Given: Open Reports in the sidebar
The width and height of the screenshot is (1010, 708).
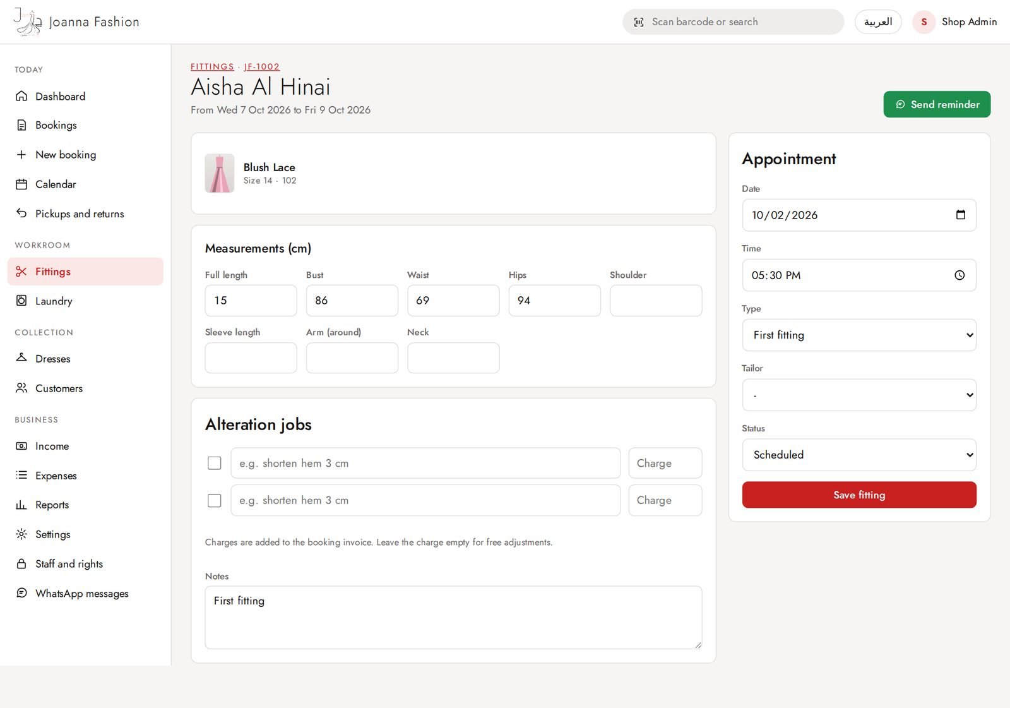Looking at the screenshot, I should 85,505.
